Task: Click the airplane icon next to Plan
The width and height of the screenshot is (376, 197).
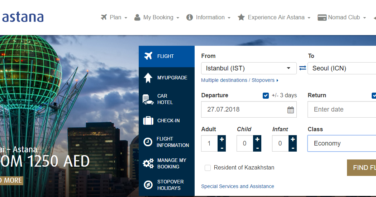Action: click(104, 17)
